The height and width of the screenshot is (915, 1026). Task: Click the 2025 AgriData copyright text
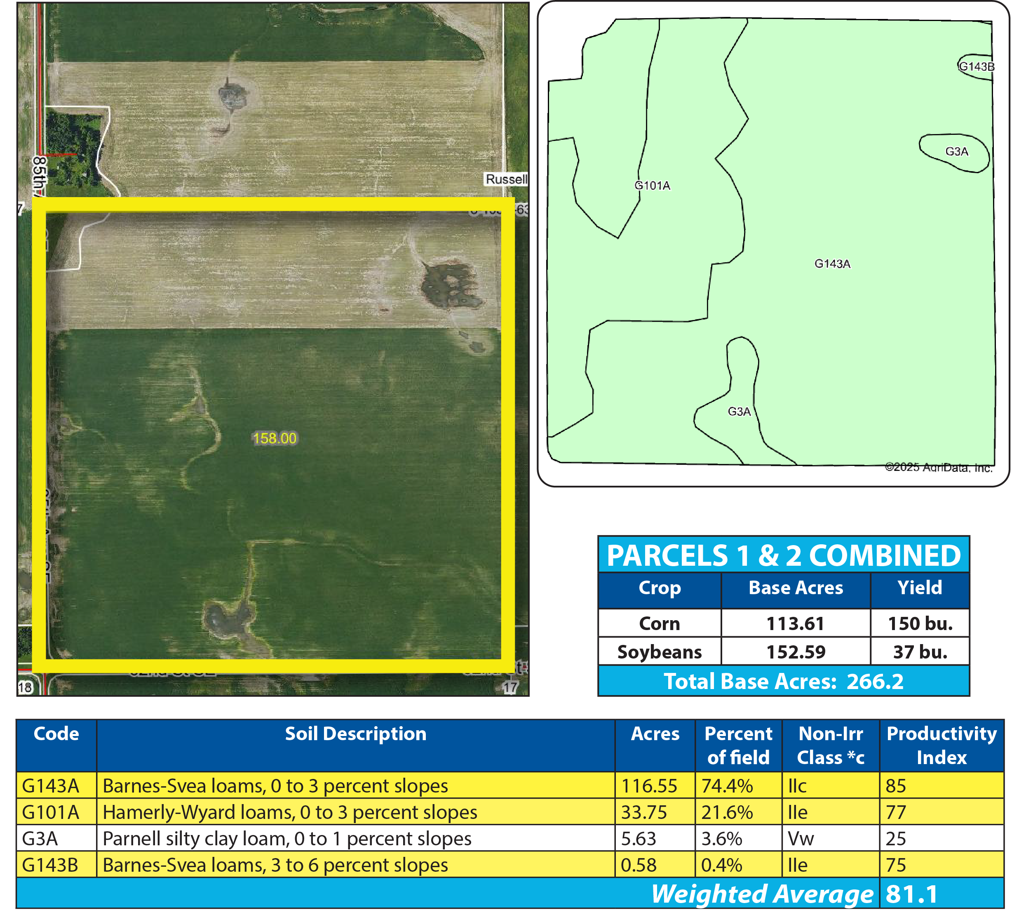coord(938,468)
